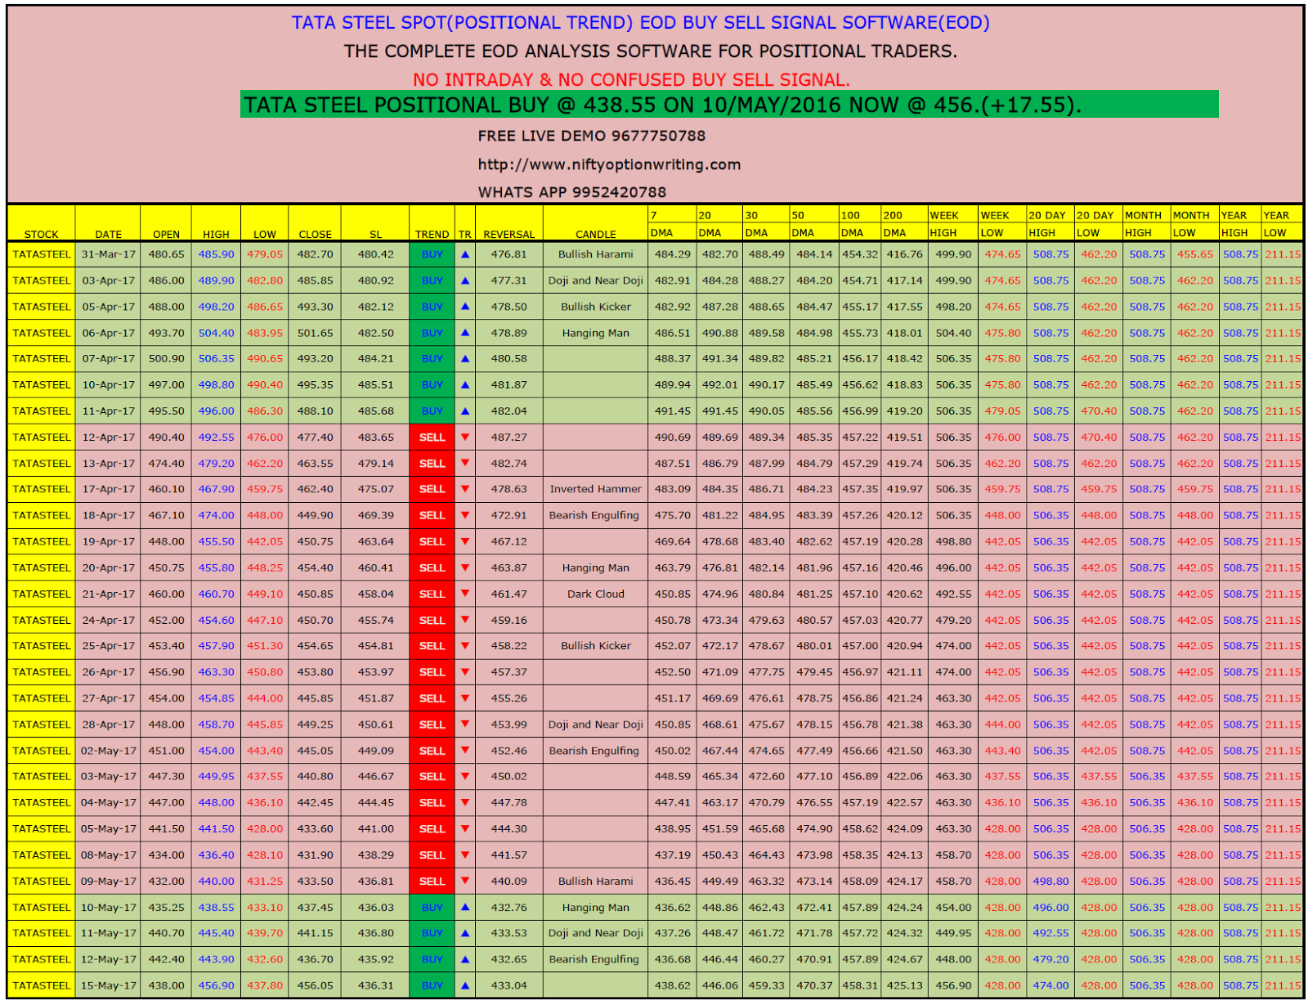Click the YEAR LOW column header
1308x1005 pixels.
[x=1282, y=224]
